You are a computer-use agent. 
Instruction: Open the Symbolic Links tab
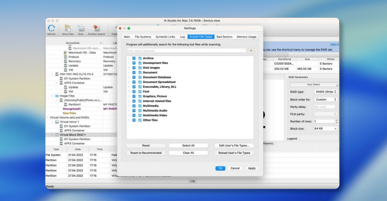(165, 37)
